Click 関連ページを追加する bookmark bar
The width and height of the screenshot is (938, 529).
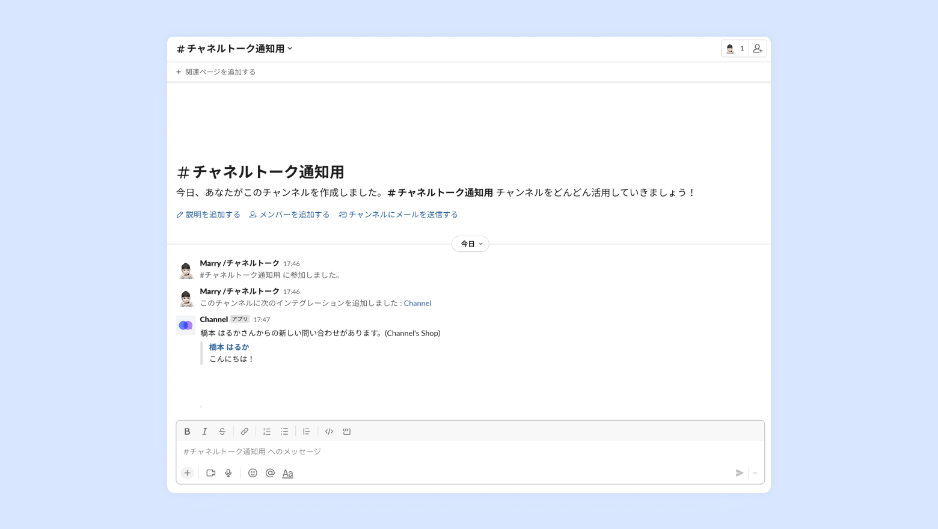(x=216, y=72)
